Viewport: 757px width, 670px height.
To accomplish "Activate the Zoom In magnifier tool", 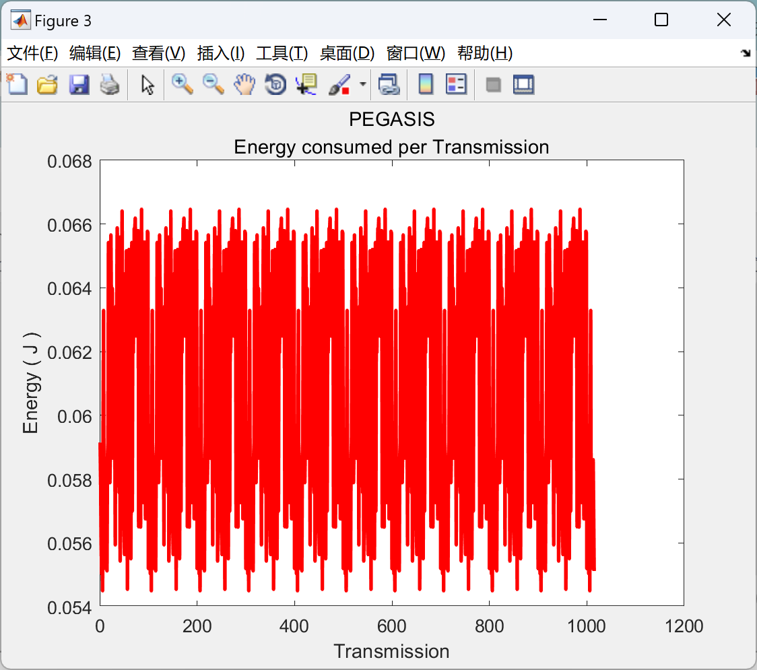I will tap(183, 85).
